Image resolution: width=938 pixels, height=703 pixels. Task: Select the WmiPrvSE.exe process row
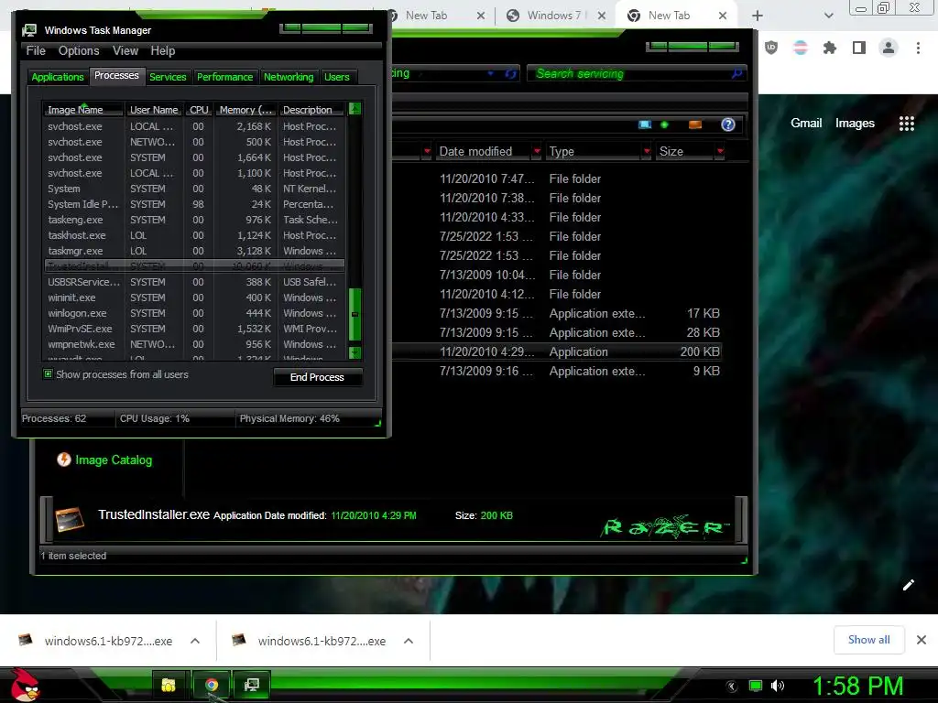pyautogui.click(x=194, y=329)
